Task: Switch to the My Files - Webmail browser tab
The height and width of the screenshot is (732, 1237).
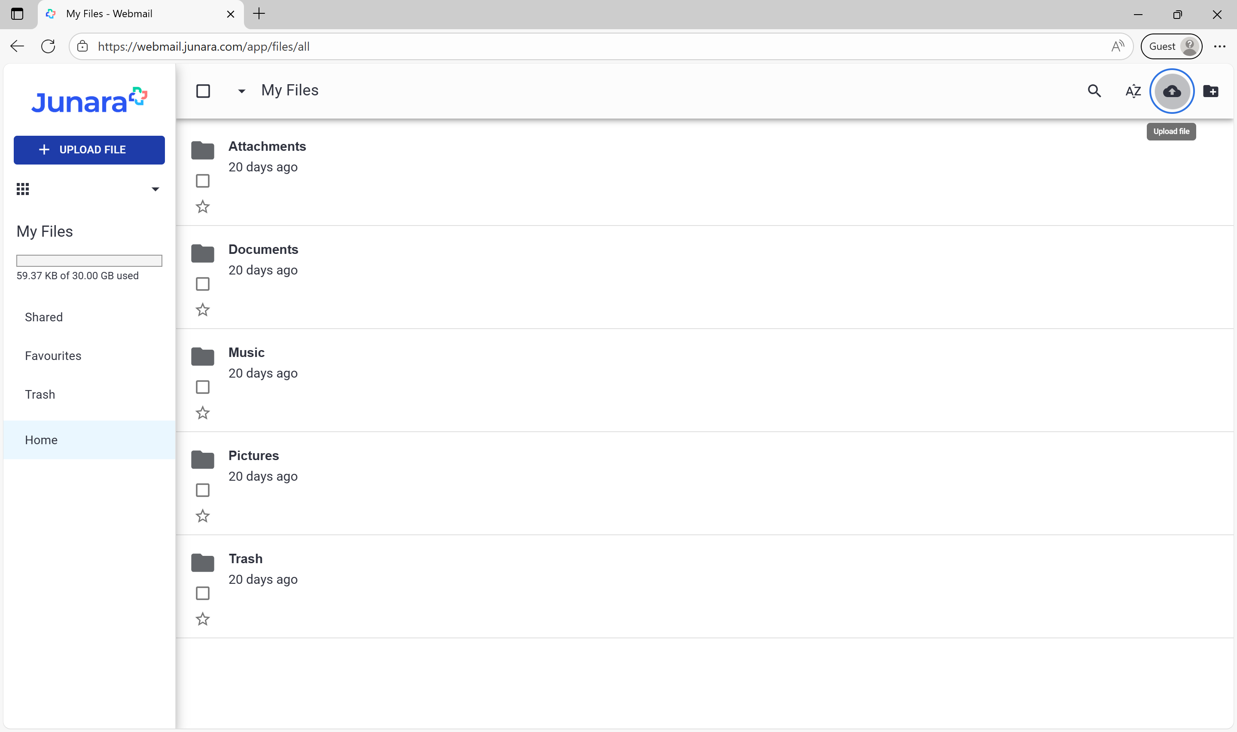Action: pyautogui.click(x=140, y=14)
